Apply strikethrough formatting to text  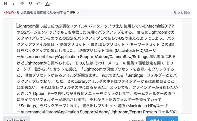click(22, 4)
